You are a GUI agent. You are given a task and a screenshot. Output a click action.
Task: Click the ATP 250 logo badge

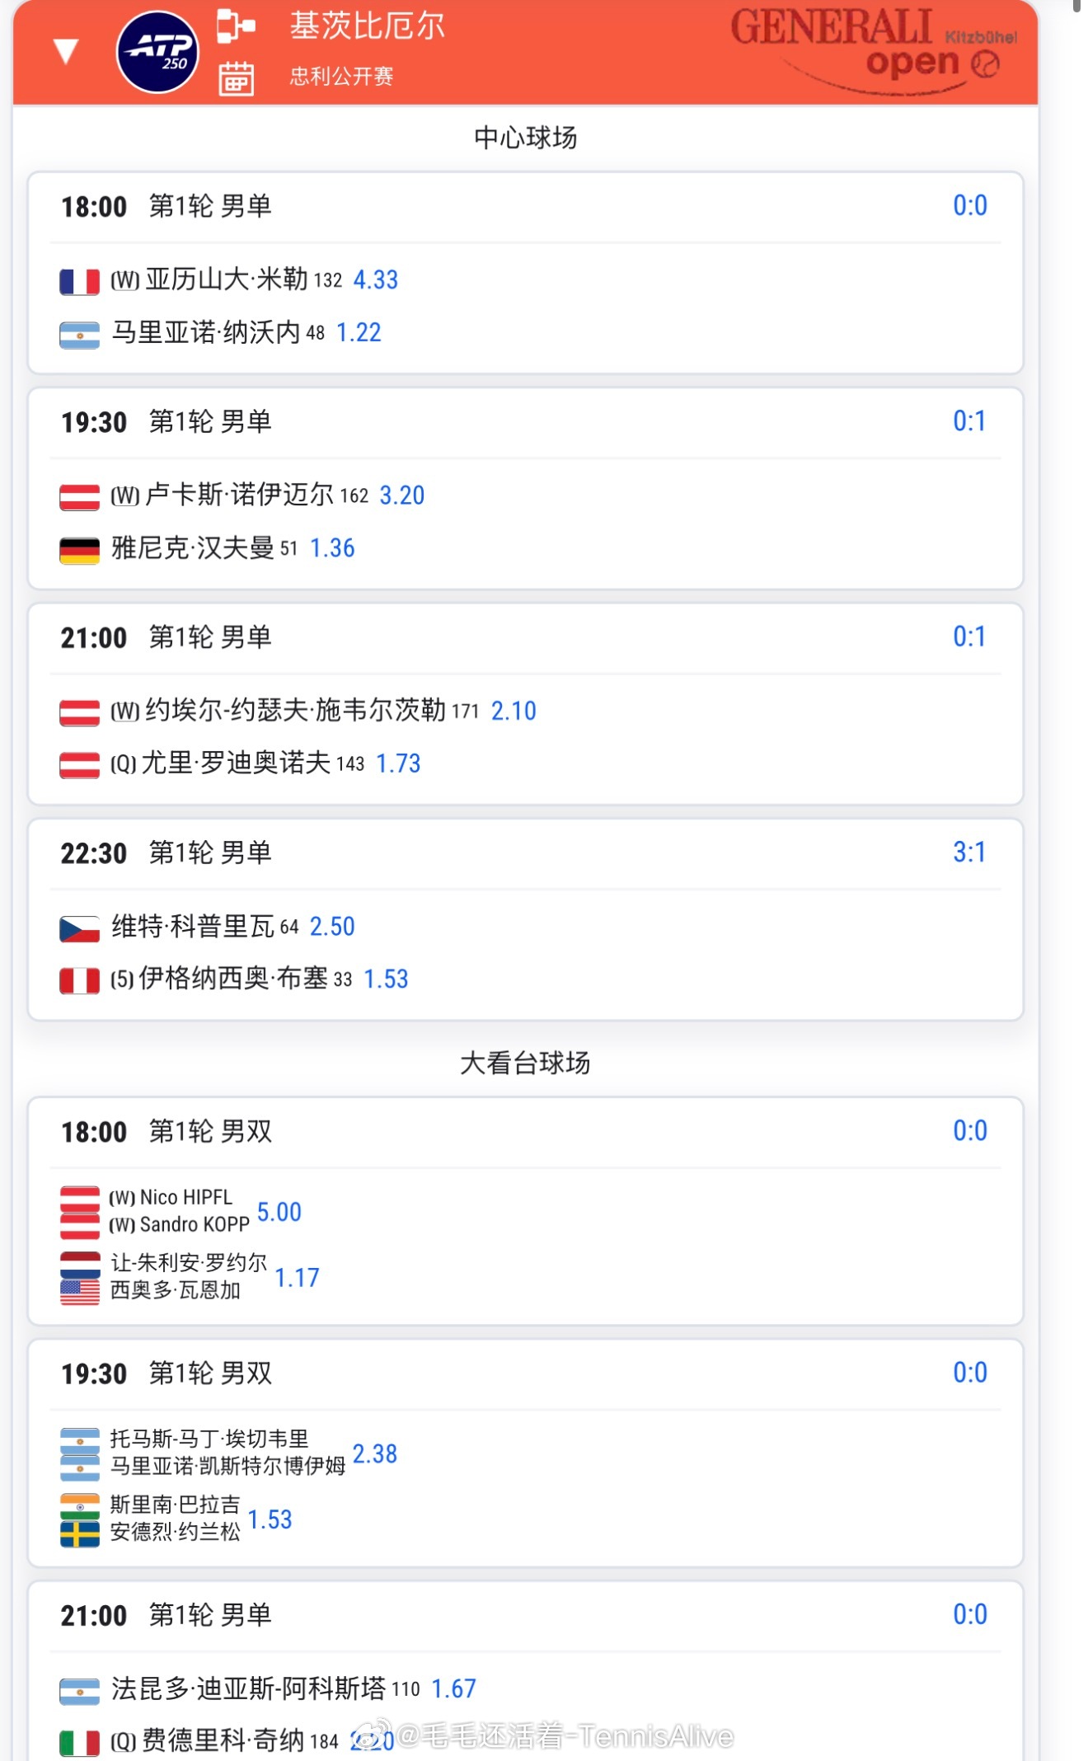tap(158, 51)
